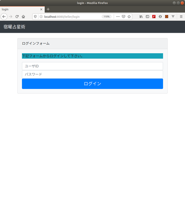Focus the ユーザID input field
This screenshot has width=185, height=210.
pos(92,66)
